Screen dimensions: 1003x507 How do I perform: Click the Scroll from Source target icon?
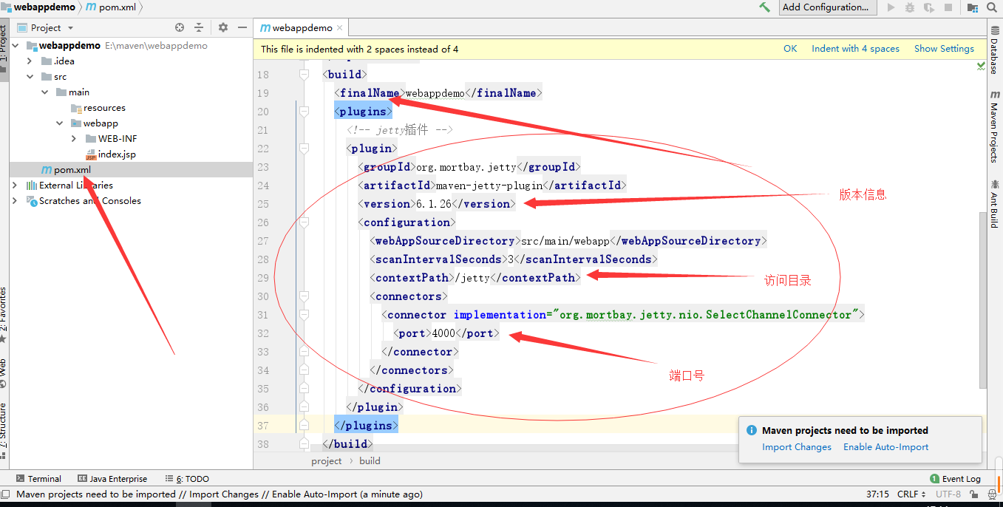(180, 27)
